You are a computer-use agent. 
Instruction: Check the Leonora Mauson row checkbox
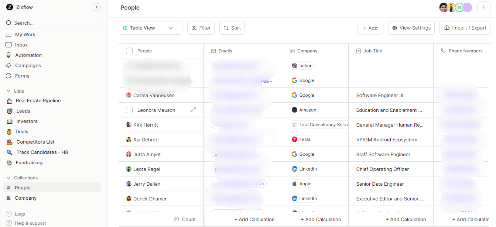point(129,110)
